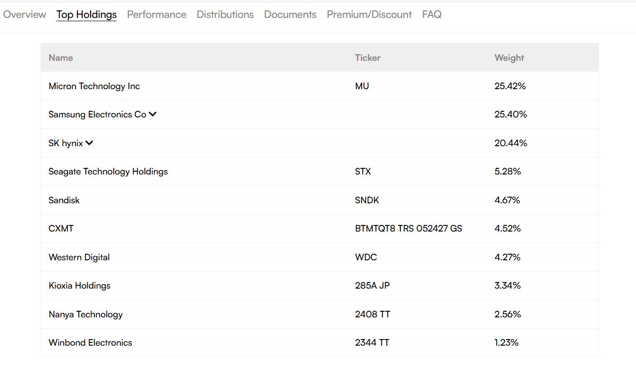The width and height of the screenshot is (636, 365).
Task: Select Seagate Technology Holdings name
Action: pyautogui.click(x=108, y=172)
